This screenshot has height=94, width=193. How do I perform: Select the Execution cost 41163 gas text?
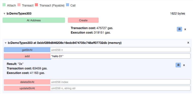coord(26,73)
